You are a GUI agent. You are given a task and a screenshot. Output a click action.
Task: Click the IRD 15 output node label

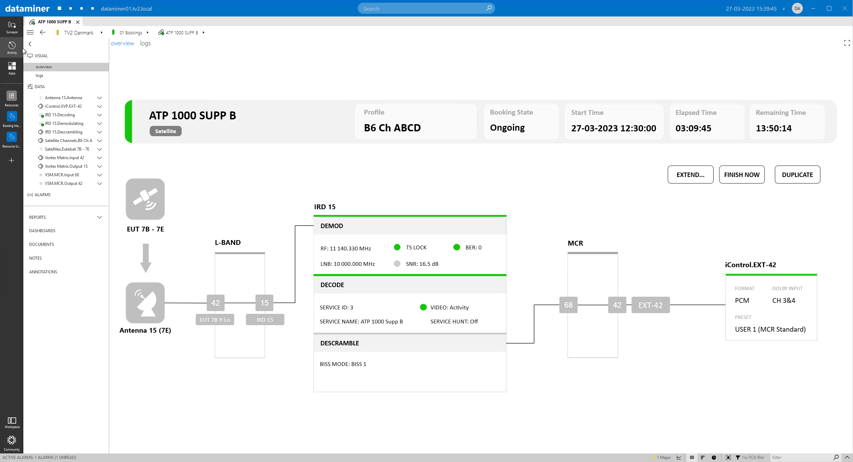[x=265, y=320]
